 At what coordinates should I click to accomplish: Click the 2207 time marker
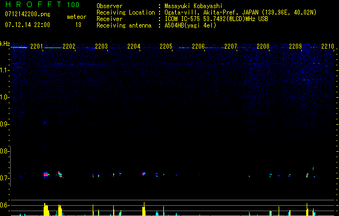[231, 46]
